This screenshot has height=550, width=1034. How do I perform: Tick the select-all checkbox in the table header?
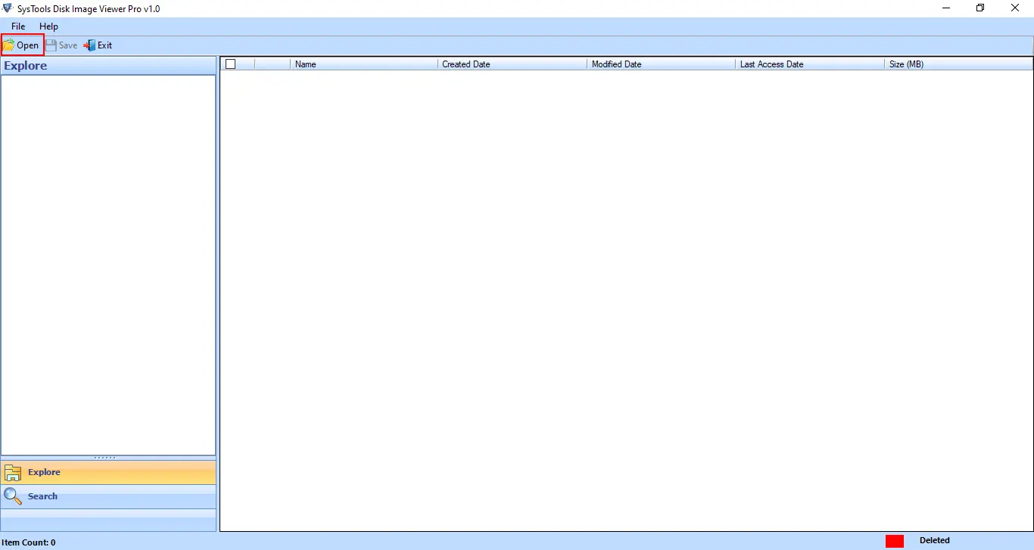pyautogui.click(x=231, y=64)
